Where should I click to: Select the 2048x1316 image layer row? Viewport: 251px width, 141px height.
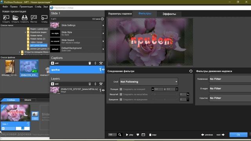(77, 90)
